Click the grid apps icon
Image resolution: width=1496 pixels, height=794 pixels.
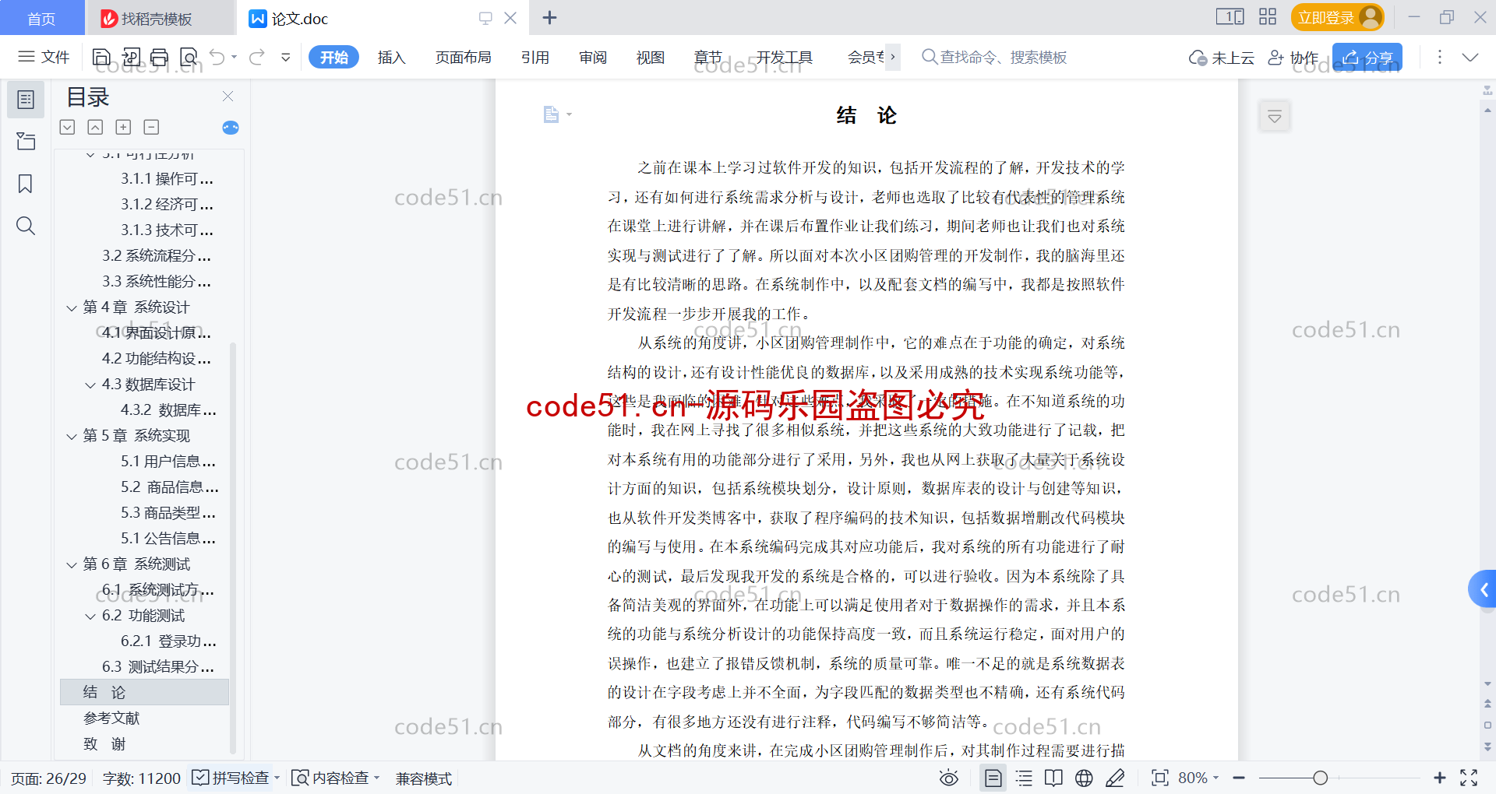coord(1268,17)
